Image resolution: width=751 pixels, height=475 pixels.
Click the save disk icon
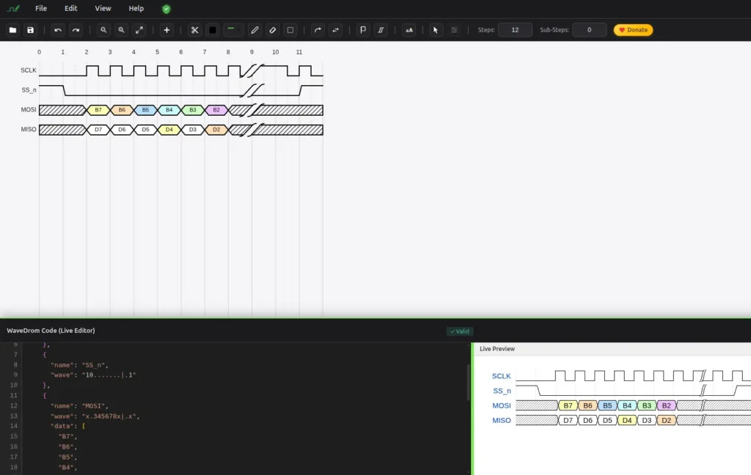(x=30, y=30)
